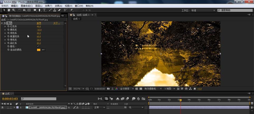Viewport: 254px width, 114px height.
Task: Click the orange 适合的颜色 color swatch
Action: tap(39, 50)
